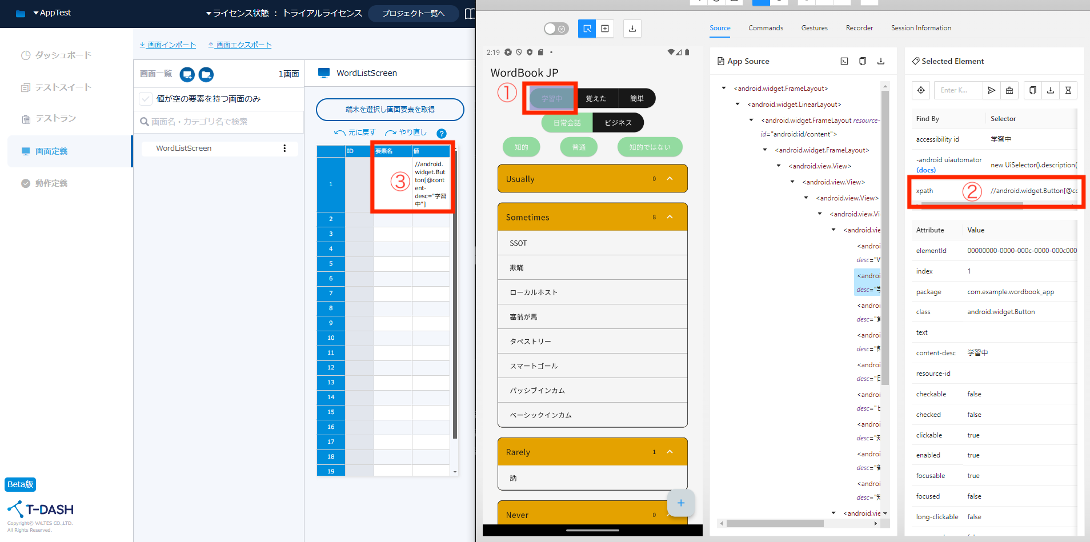Click App Source horizontal scrollbar

775,523
